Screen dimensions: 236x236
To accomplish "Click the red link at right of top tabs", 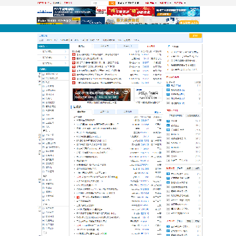I will [x=151, y=47].
